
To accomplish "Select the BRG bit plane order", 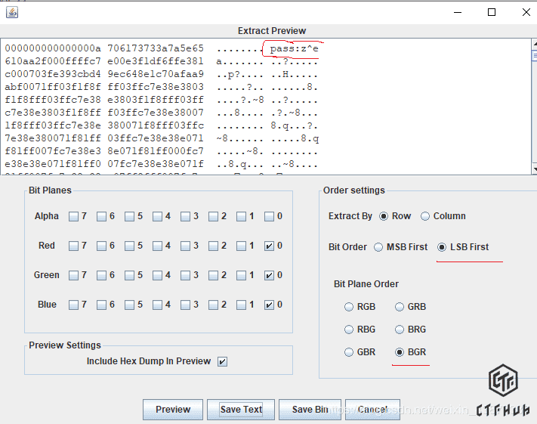I will [400, 330].
